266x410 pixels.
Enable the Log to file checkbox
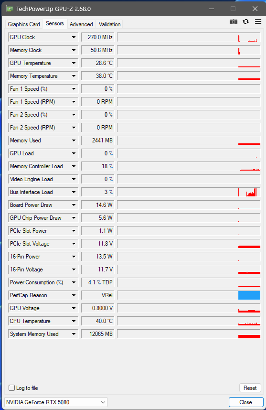click(11, 388)
